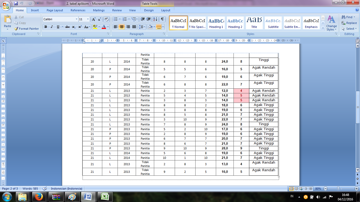This screenshot has height=202, width=360.
Task: Switch to the Mailings ribbon tab
Action: pos(99,10)
